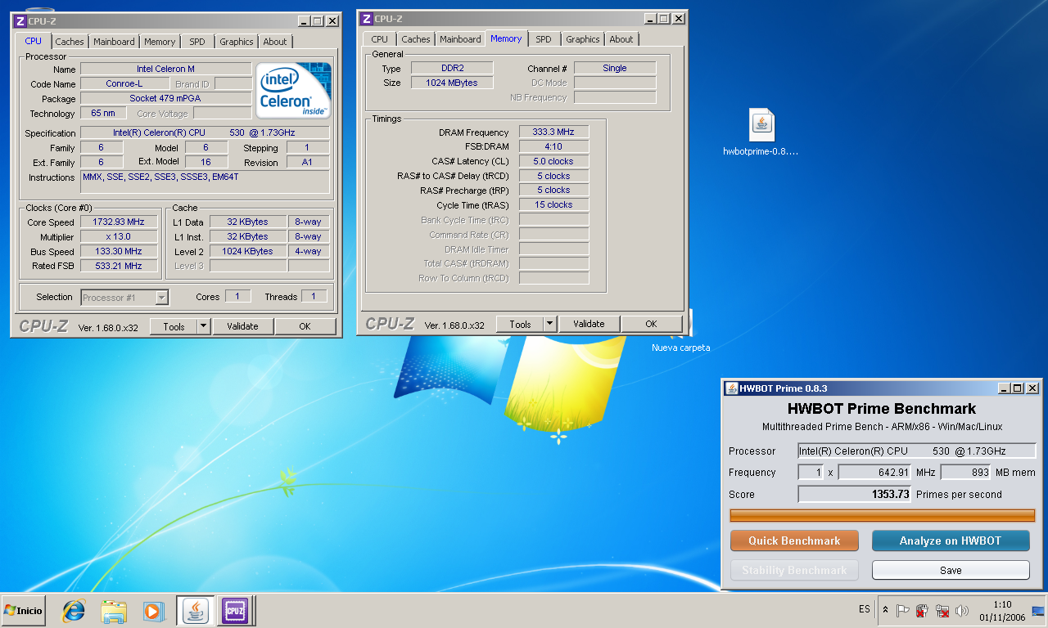Select the Java HWBOT Prime taskbar button
Image resolution: width=1048 pixels, height=628 pixels.
point(196,610)
